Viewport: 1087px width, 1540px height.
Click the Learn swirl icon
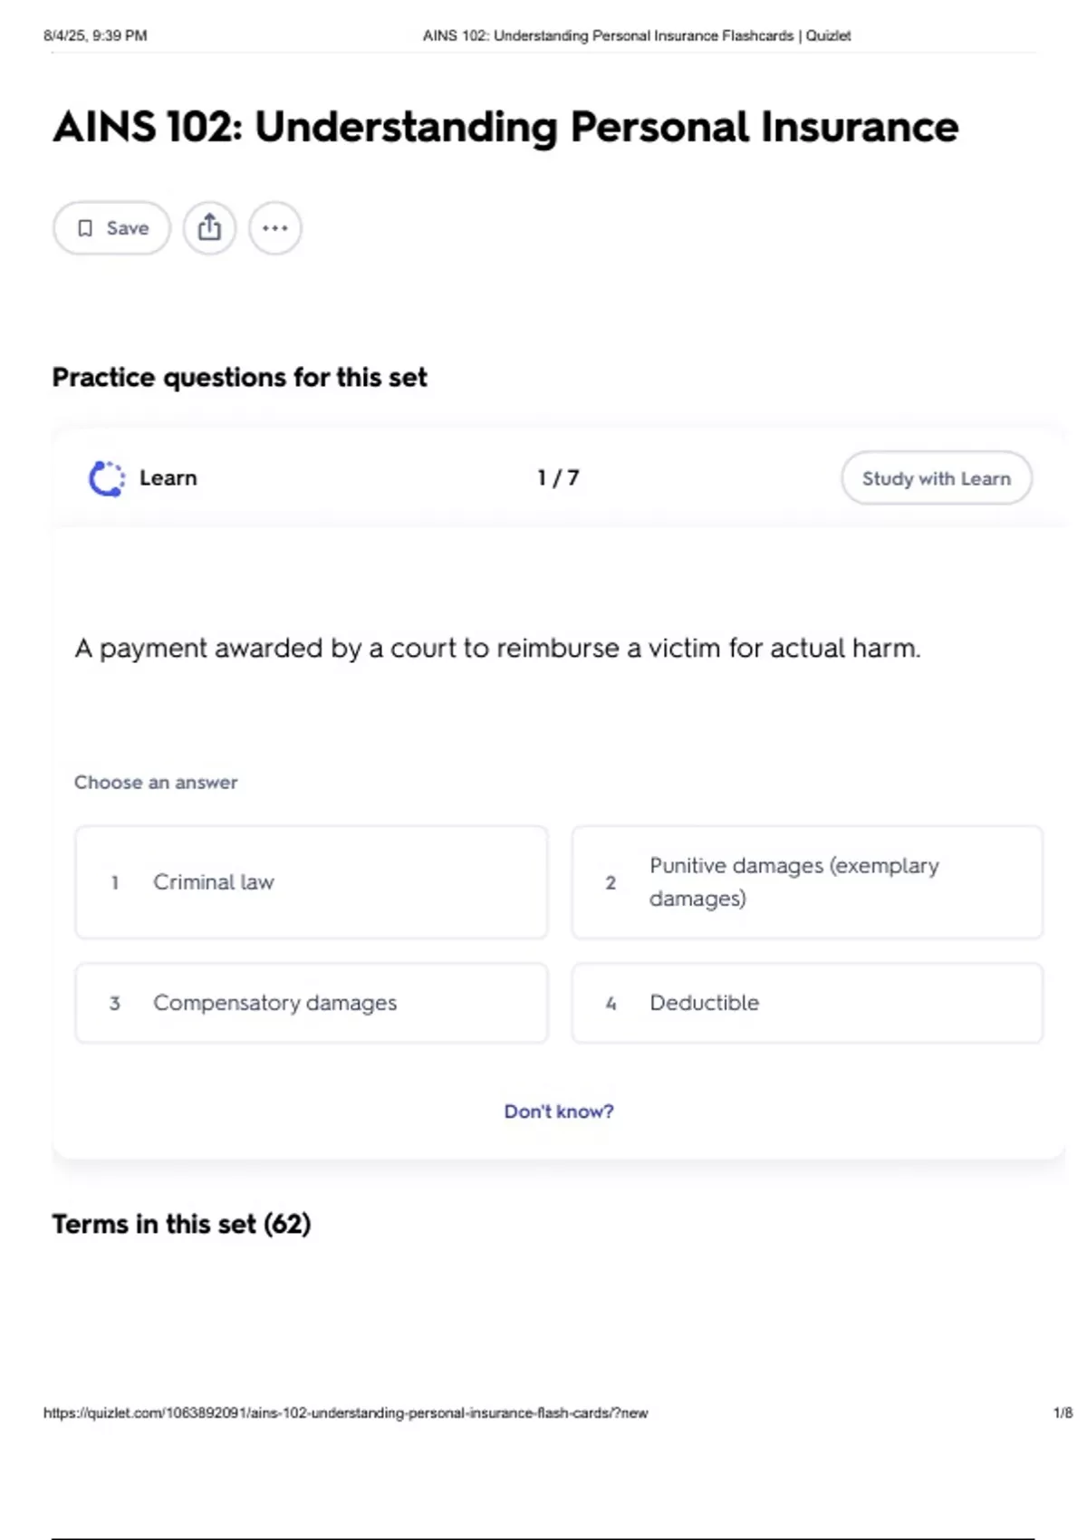coord(107,478)
